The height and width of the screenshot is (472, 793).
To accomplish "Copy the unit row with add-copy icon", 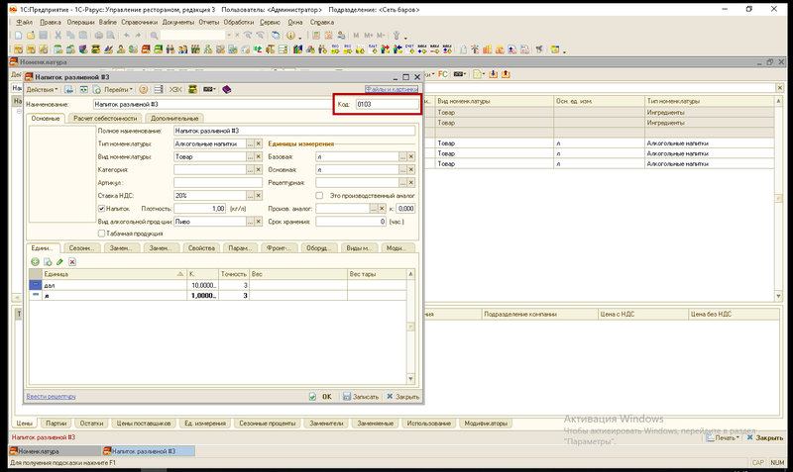I will point(48,261).
